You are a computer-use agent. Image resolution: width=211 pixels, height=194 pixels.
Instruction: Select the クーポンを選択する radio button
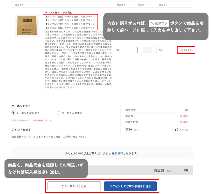click(x=13, y=113)
